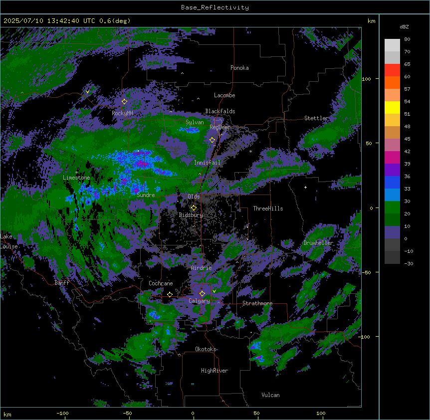Click the white 80 dBZ legend swatch
The width and height of the screenshot is (430, 420).
[x=392, y=45]
